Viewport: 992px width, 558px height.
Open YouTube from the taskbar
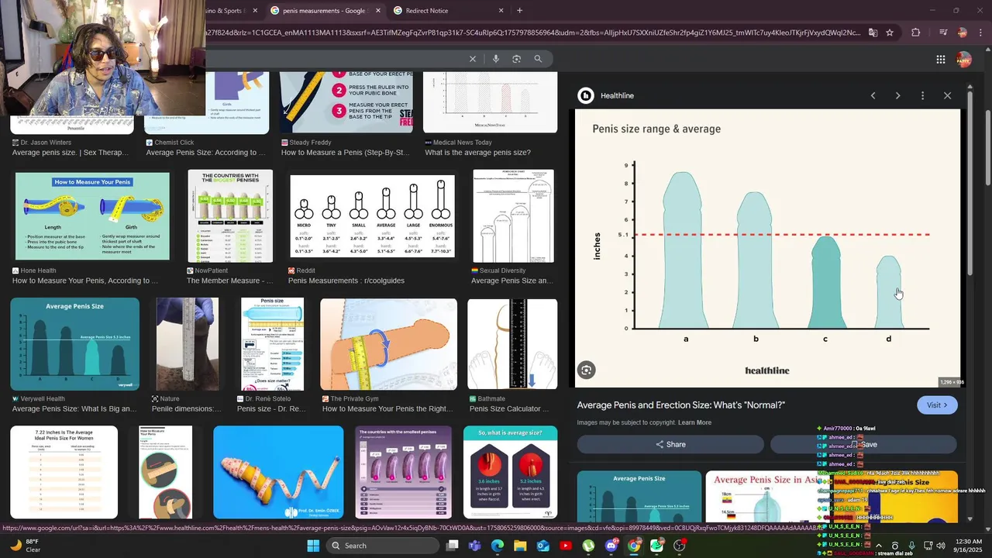click(x=566, y=546)
